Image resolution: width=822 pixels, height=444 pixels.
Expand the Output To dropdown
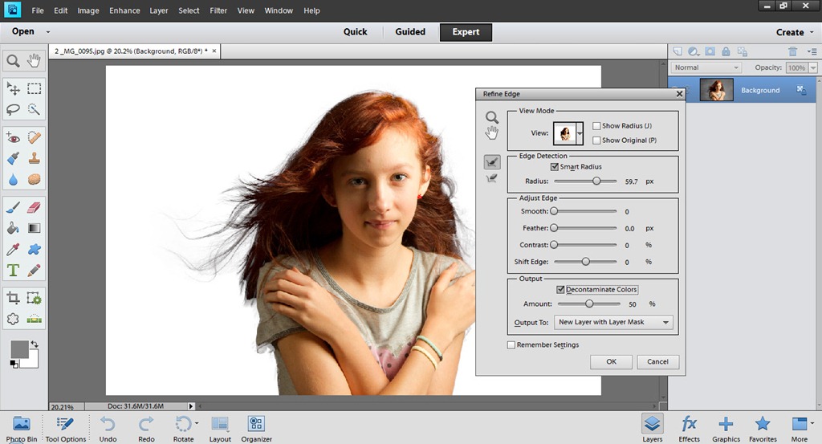click(x=614, y=323)
